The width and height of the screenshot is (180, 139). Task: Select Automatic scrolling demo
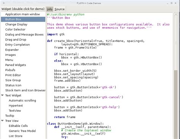pyautogui.click(x=23, y=100)
